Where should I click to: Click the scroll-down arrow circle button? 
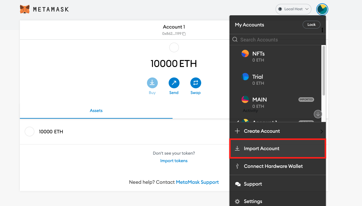(x=318, y=114)
